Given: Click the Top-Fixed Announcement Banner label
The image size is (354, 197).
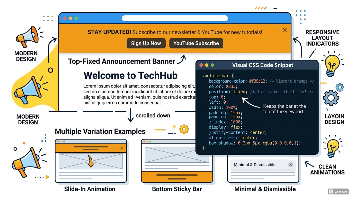Looking at the screenshot, I should coord(121,61).
